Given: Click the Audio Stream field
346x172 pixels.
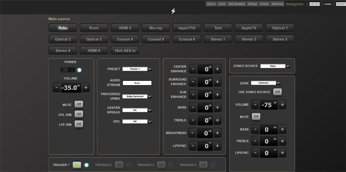Looking at the screenshot, I should 137,83.
